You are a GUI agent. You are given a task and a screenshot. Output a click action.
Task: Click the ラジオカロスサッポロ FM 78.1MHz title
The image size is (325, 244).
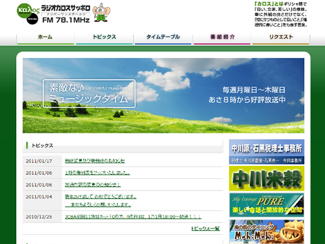pos(66,14)
